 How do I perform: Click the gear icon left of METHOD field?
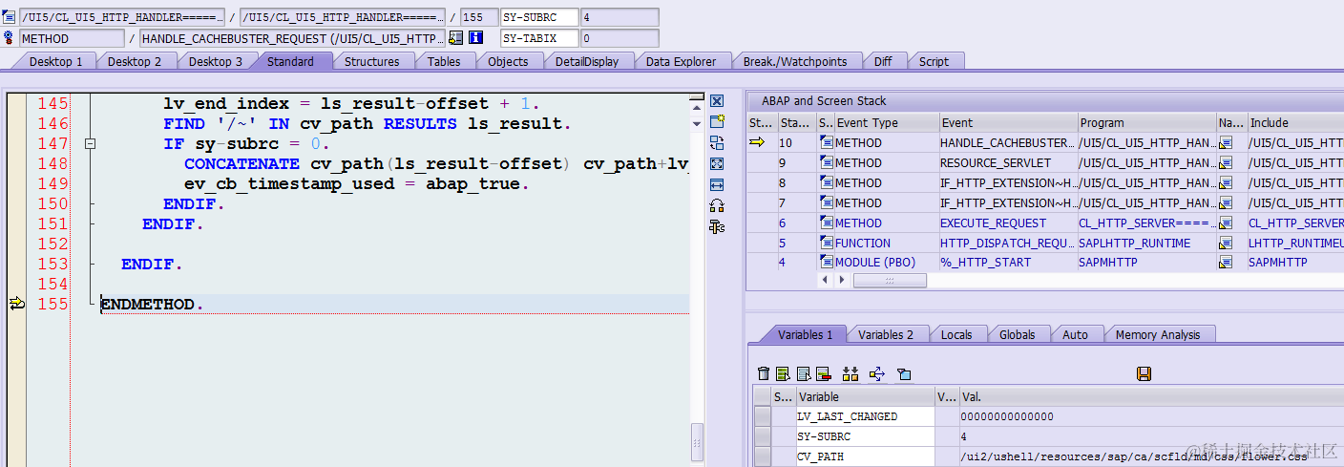point(10,38)
